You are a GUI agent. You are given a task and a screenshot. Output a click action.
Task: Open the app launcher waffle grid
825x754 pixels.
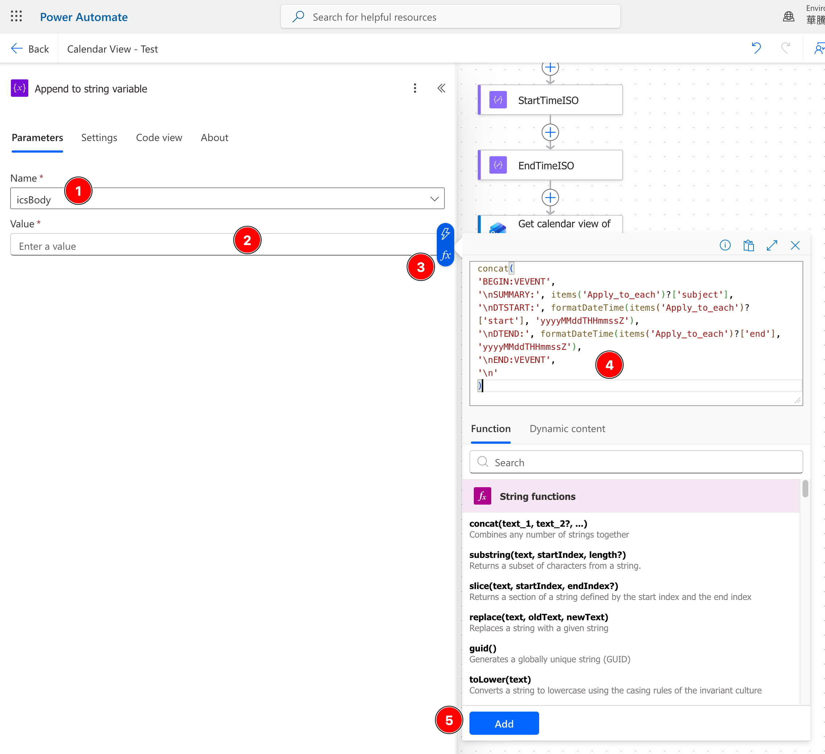[16, 16]
